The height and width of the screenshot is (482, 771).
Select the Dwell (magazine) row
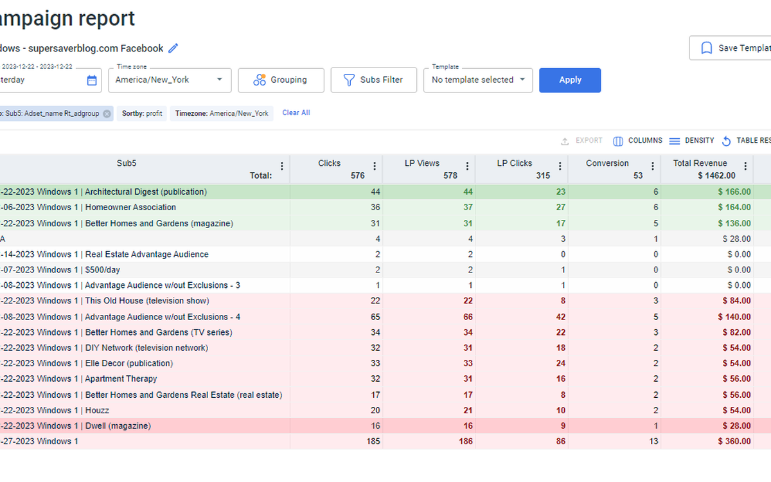click(x=385, y=425)
